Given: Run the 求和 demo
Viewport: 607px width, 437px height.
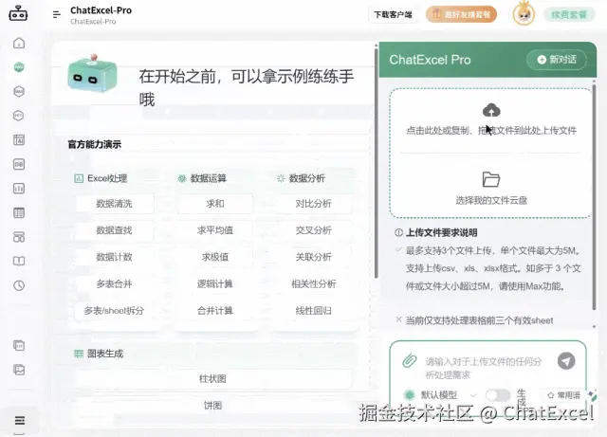Looking at the screenshot, I should (x=215, y=203).
